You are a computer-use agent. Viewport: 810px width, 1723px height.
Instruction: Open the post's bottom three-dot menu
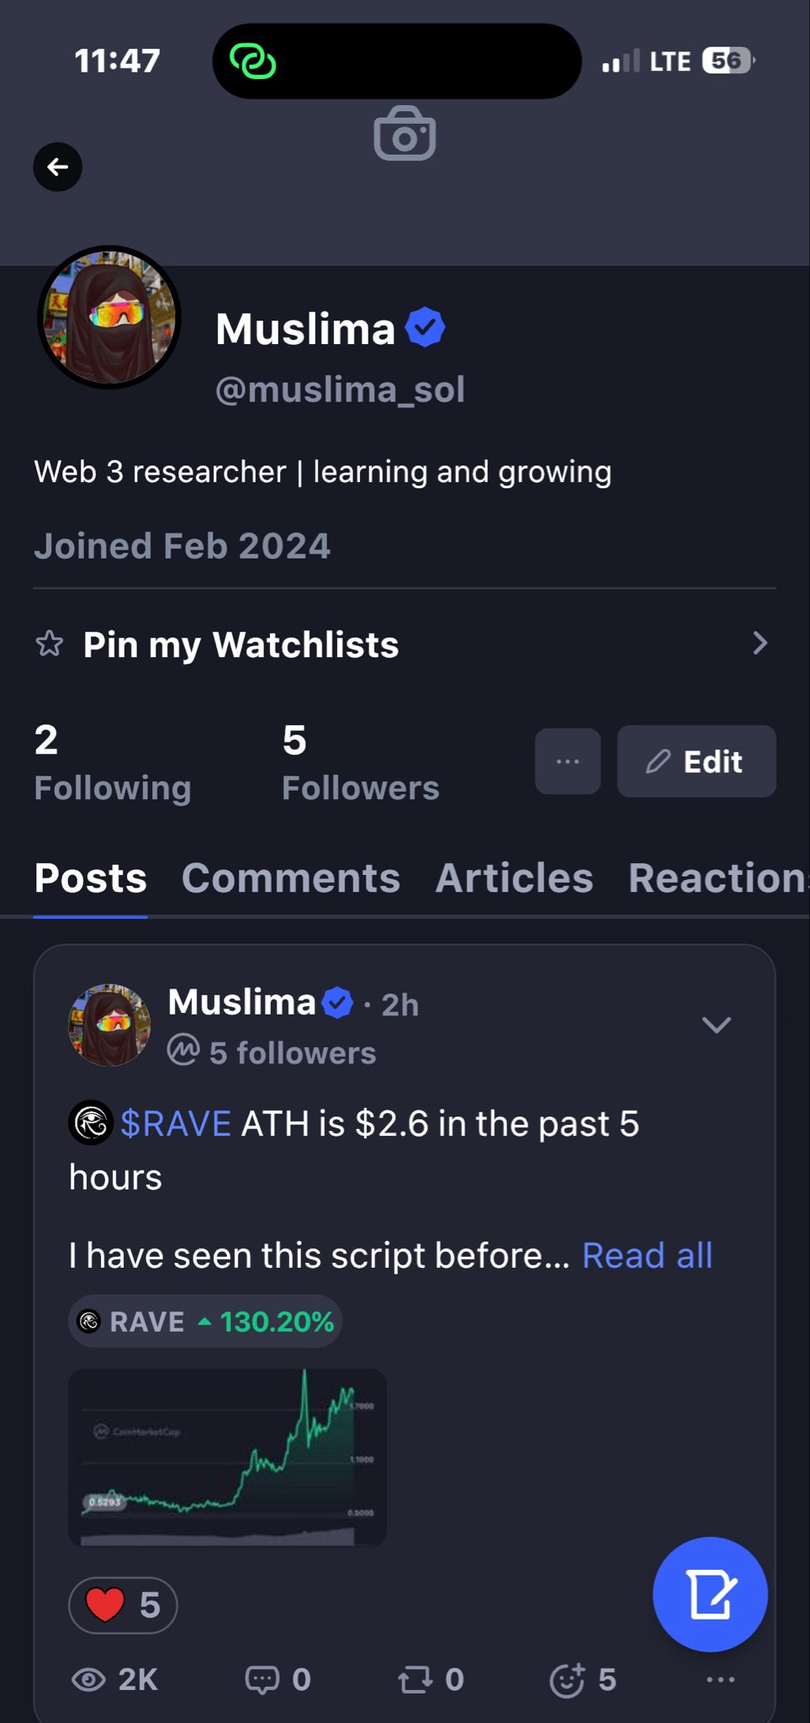[x=721, y=1680]
